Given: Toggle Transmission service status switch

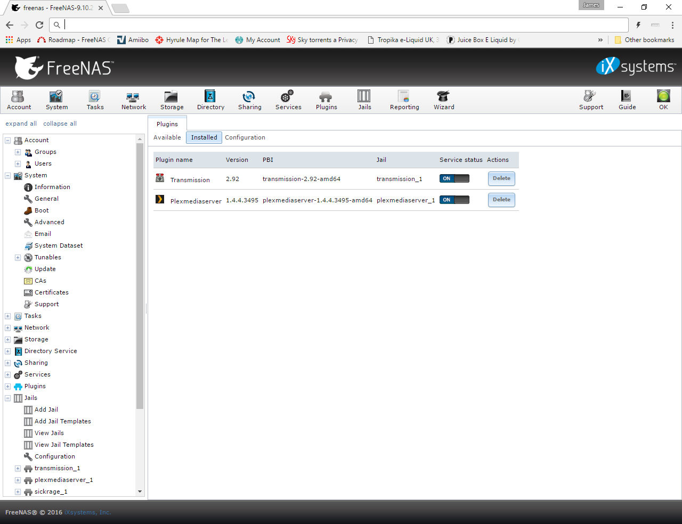Looking at the screenshot, I should coord(454,178).
